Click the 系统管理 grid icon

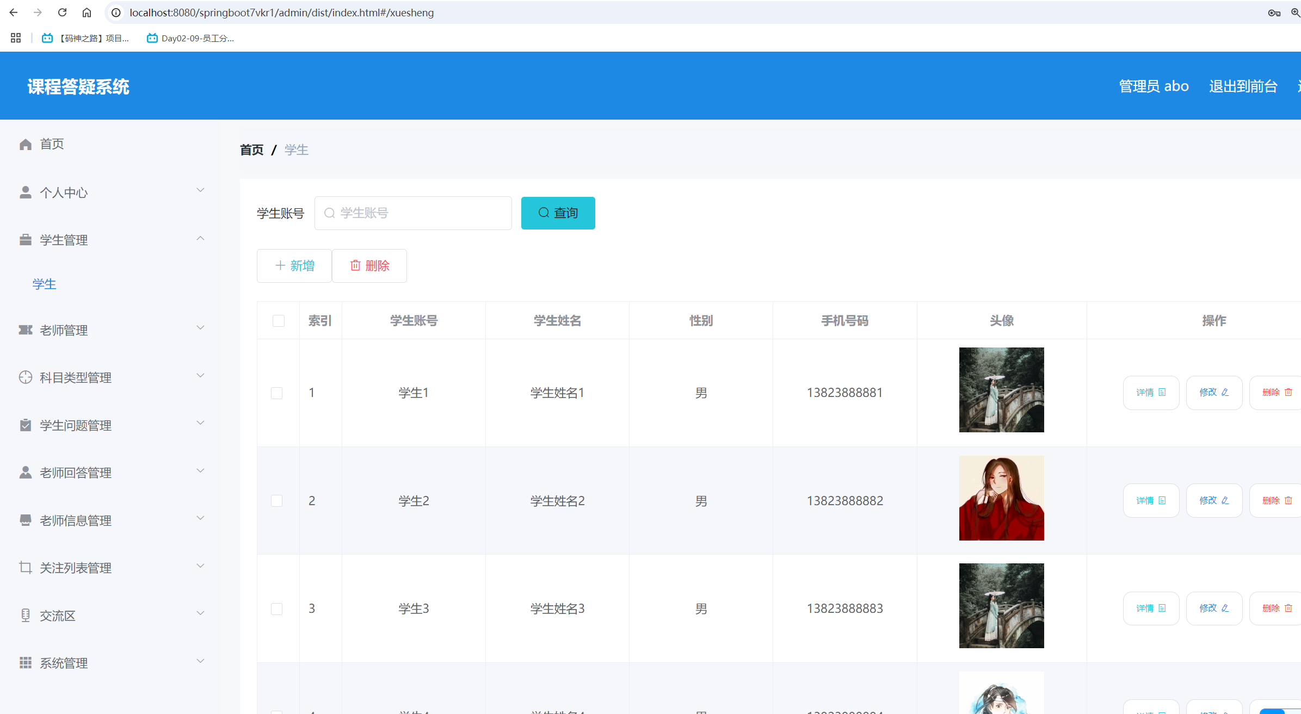(x=26, y=663)
